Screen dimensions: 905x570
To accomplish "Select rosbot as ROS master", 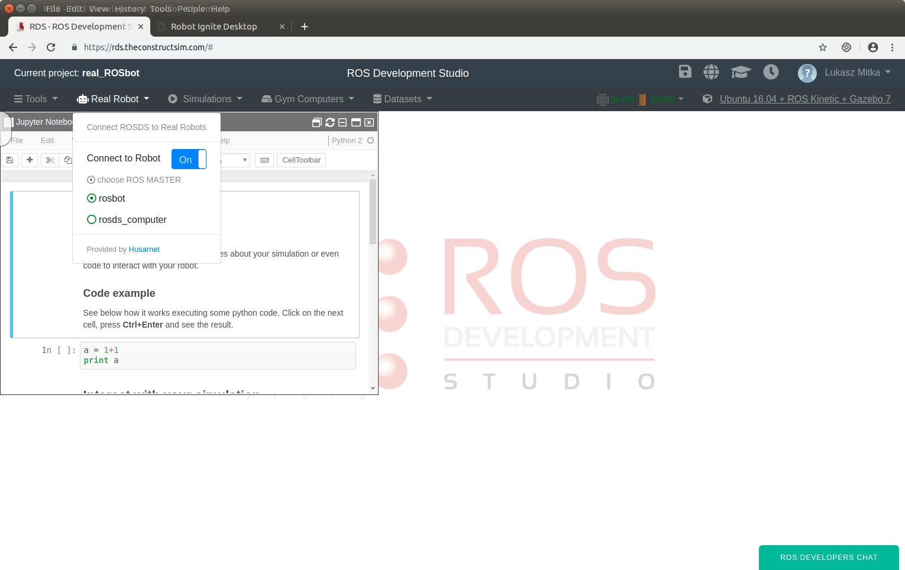I will pos(106,199).
